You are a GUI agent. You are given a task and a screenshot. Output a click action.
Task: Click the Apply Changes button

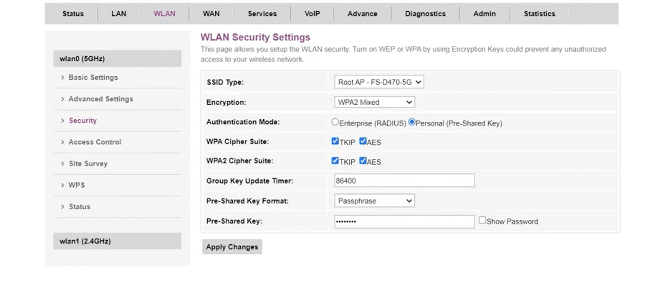(232, 247)
